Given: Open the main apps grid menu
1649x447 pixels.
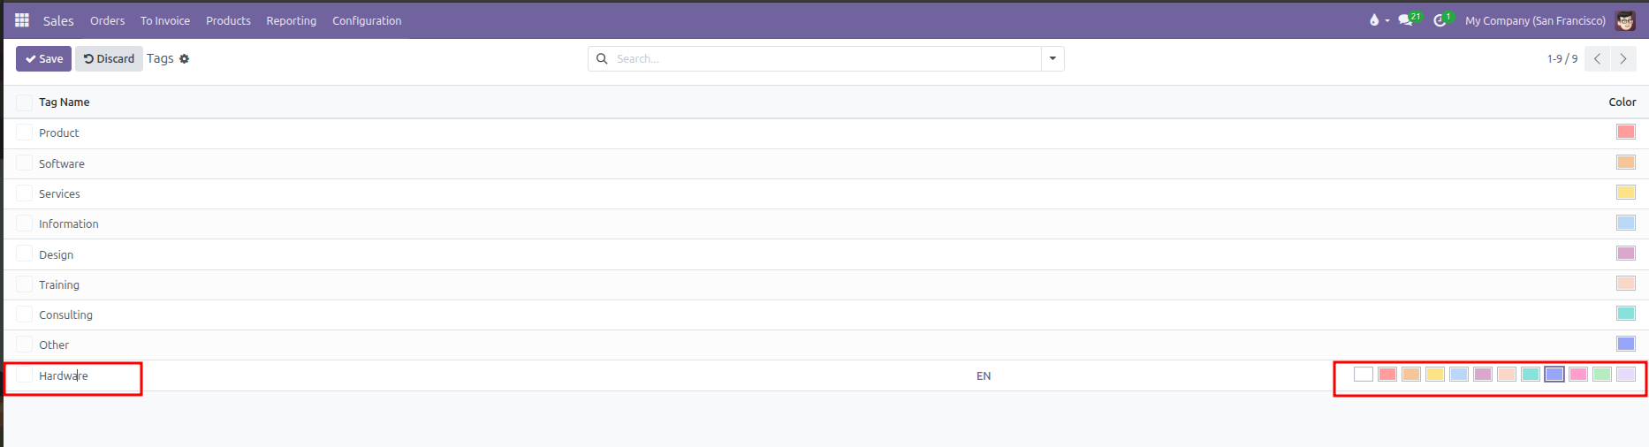Looking at the screenshot, I should point(22,20).
